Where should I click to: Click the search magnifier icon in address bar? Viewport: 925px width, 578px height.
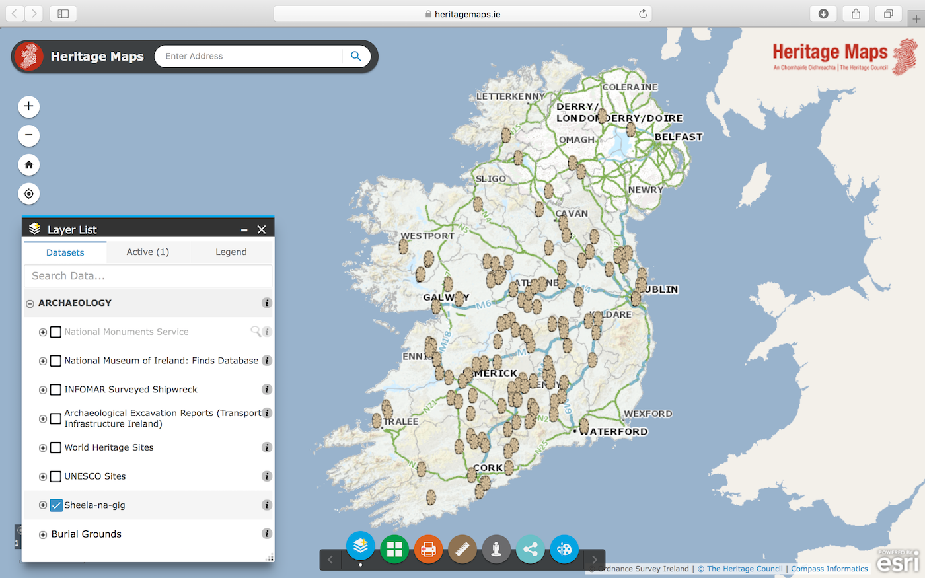point(355,56)
